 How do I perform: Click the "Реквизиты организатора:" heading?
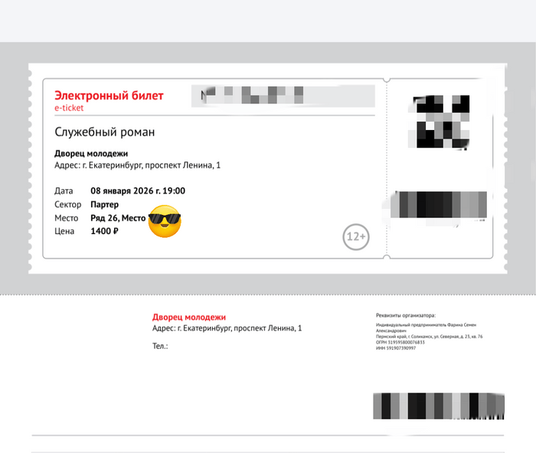pyautogui.click(x=405, y=314)
